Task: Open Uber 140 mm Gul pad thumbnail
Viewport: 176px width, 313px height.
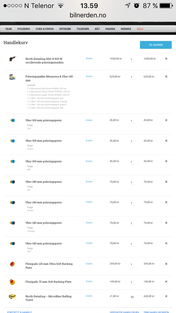Action: [13, 244]
